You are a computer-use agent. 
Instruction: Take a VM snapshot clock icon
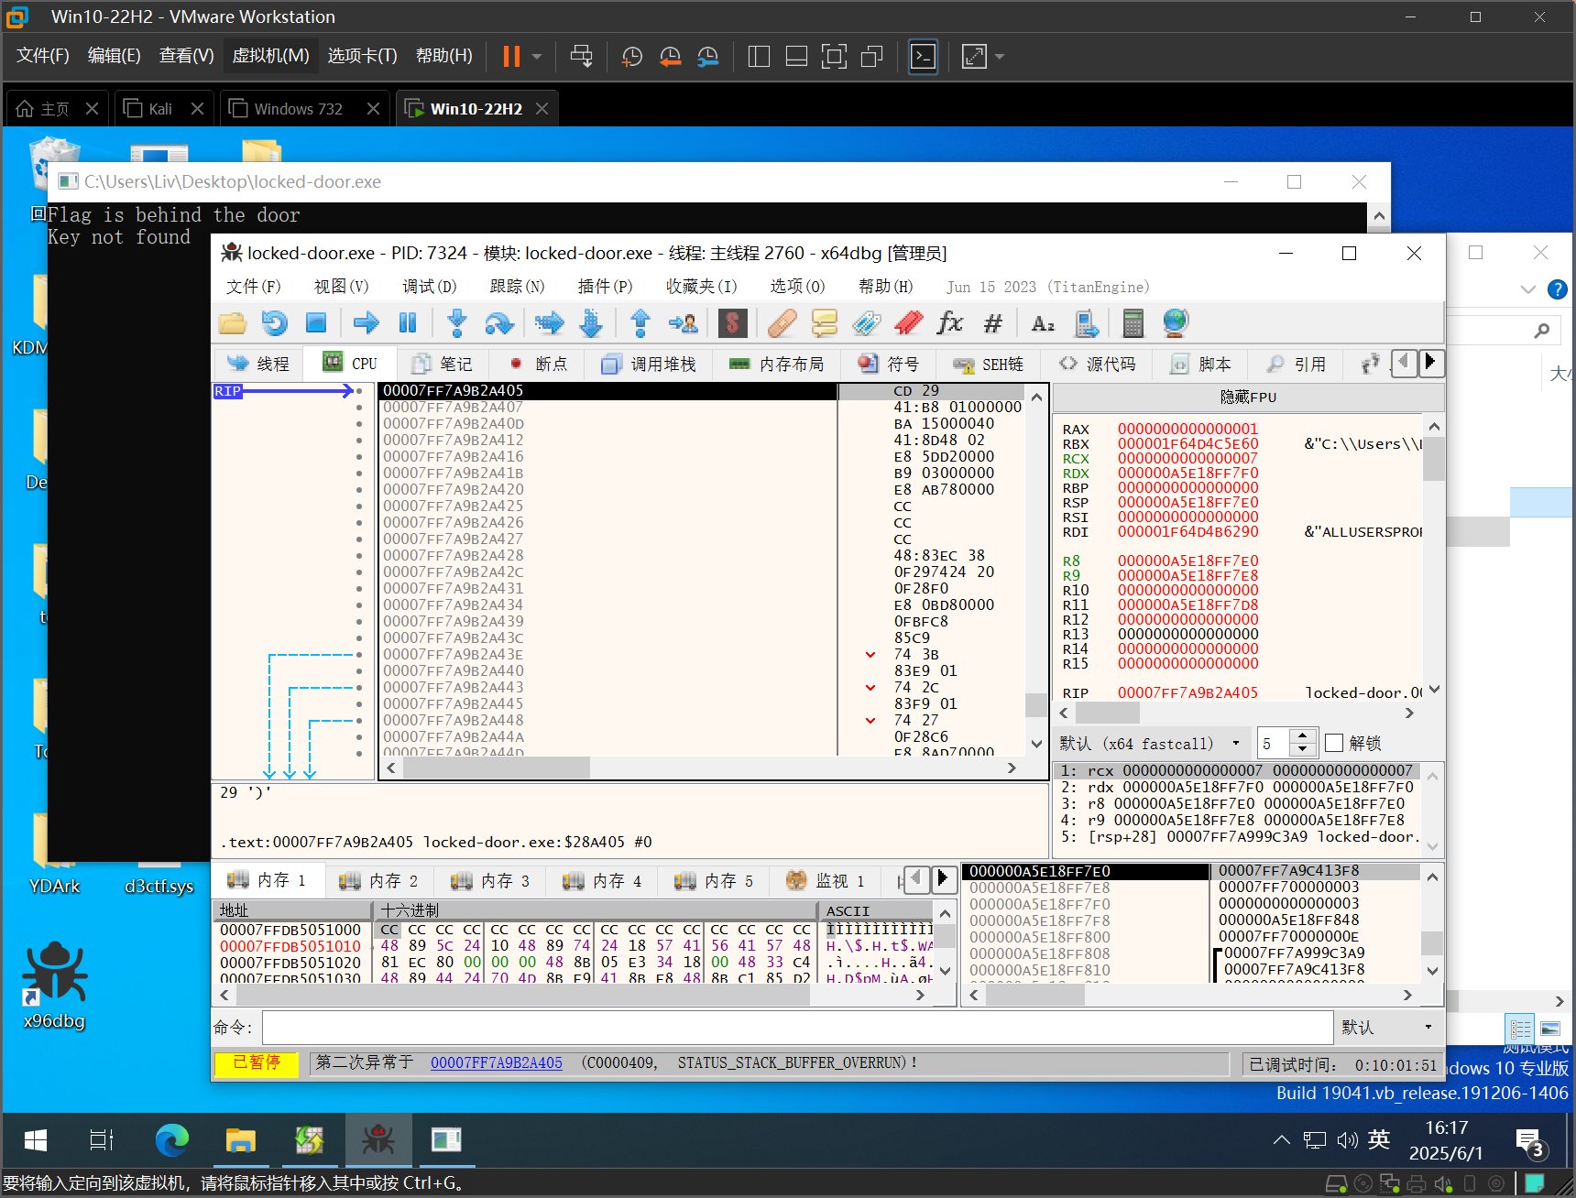[x=631, y=57]
